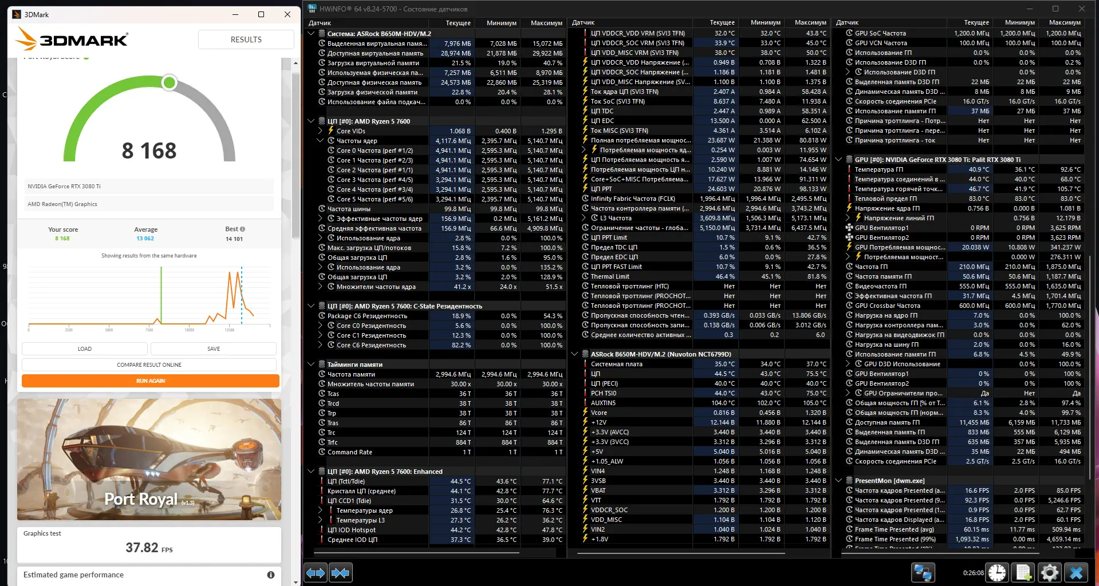Image resolution: width=1099 pixels, height=586 pixels.
Task: Collapse the PresentMon [dwm.exe] group
Action: point(838,481)
